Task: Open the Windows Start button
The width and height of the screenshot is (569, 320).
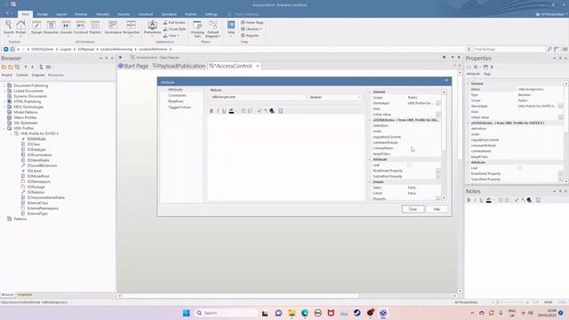Action: click(x=186, y=313)
